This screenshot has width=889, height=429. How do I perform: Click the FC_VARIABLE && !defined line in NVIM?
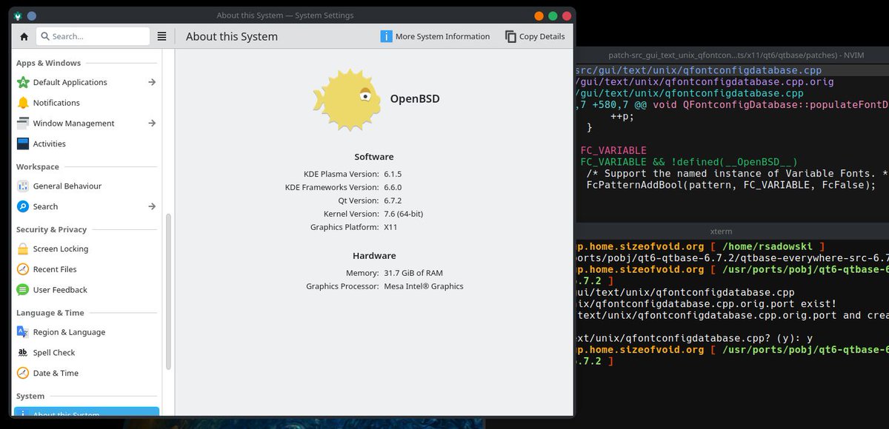[689, 162]
